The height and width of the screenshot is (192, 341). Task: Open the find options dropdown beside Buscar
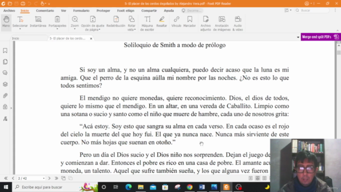click(288, 11)
